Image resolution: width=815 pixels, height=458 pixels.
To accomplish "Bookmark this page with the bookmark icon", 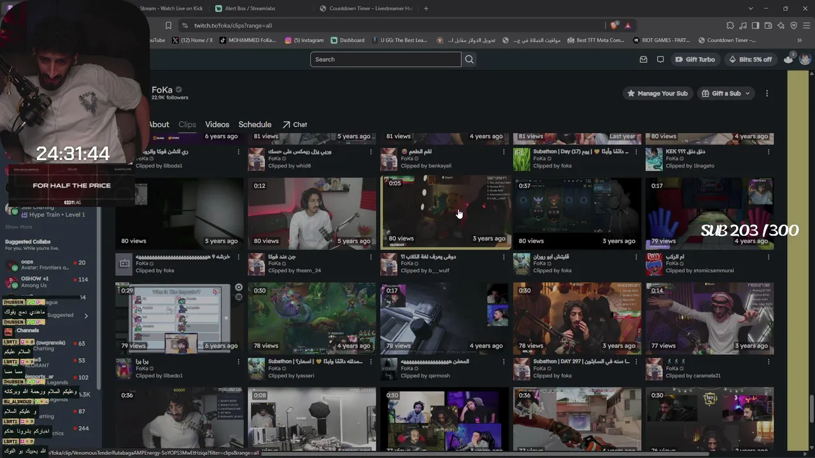I will coord(168,25).
